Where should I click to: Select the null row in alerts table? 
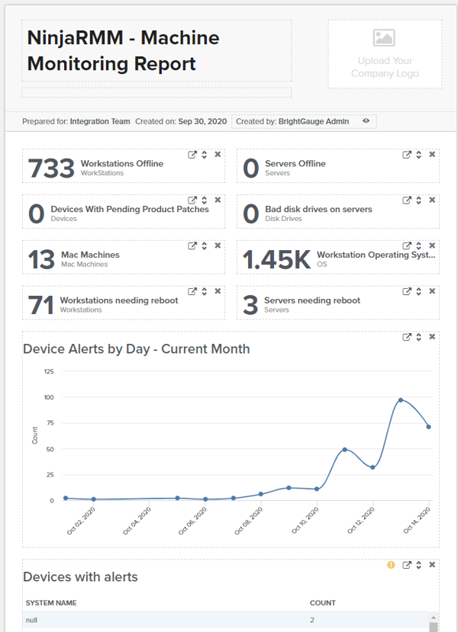[x=225, y=620]
